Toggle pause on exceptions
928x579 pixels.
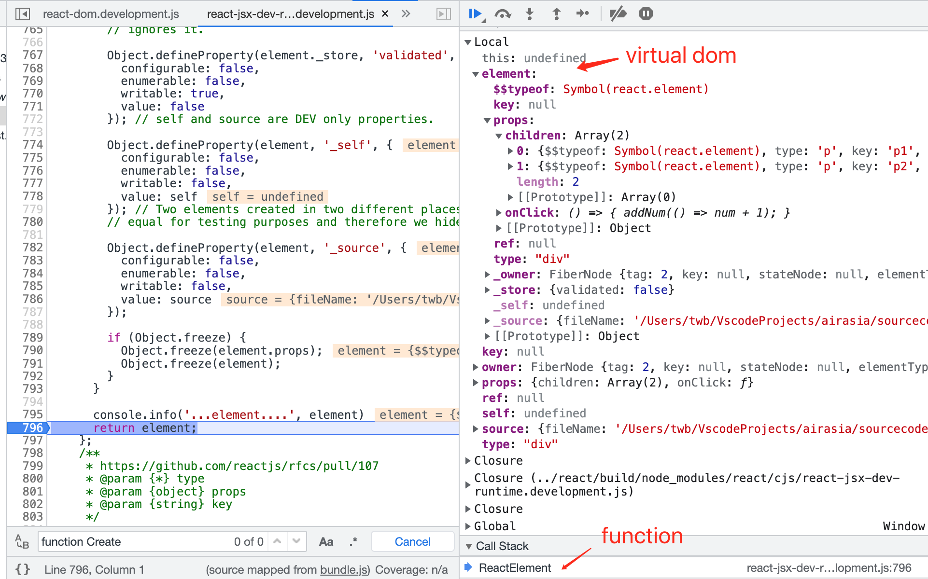pyautogui.click(x=646, y=14)
